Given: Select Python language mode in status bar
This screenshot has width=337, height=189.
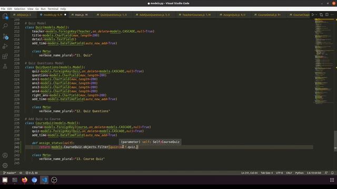Looking at the screenshot, I should point(300,173).
